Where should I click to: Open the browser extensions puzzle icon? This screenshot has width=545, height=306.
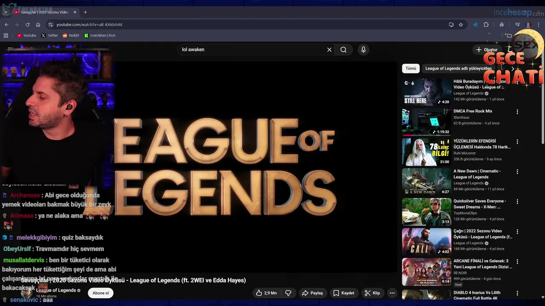486,25
